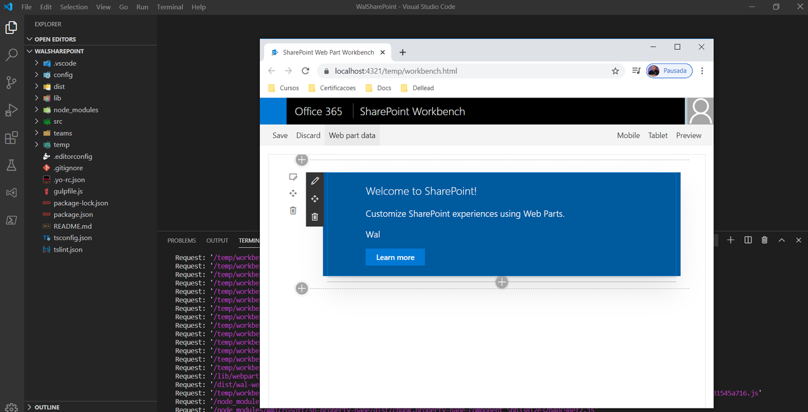Add a new terminal with plus icon
808x412 pixels.
731,240
